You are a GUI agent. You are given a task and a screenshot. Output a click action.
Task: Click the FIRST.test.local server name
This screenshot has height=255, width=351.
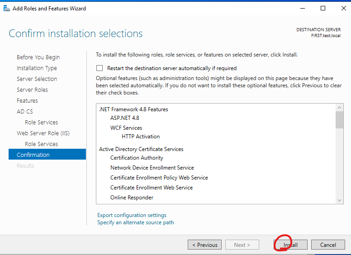(x=326, y=36)
